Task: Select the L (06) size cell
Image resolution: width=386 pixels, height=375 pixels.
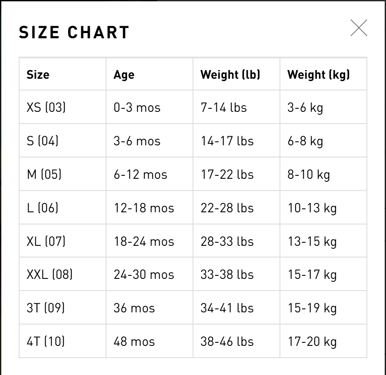Action: 43,208
